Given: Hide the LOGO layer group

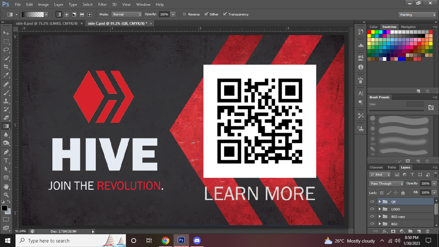Looking at the screenshot, I should [372, 209].
